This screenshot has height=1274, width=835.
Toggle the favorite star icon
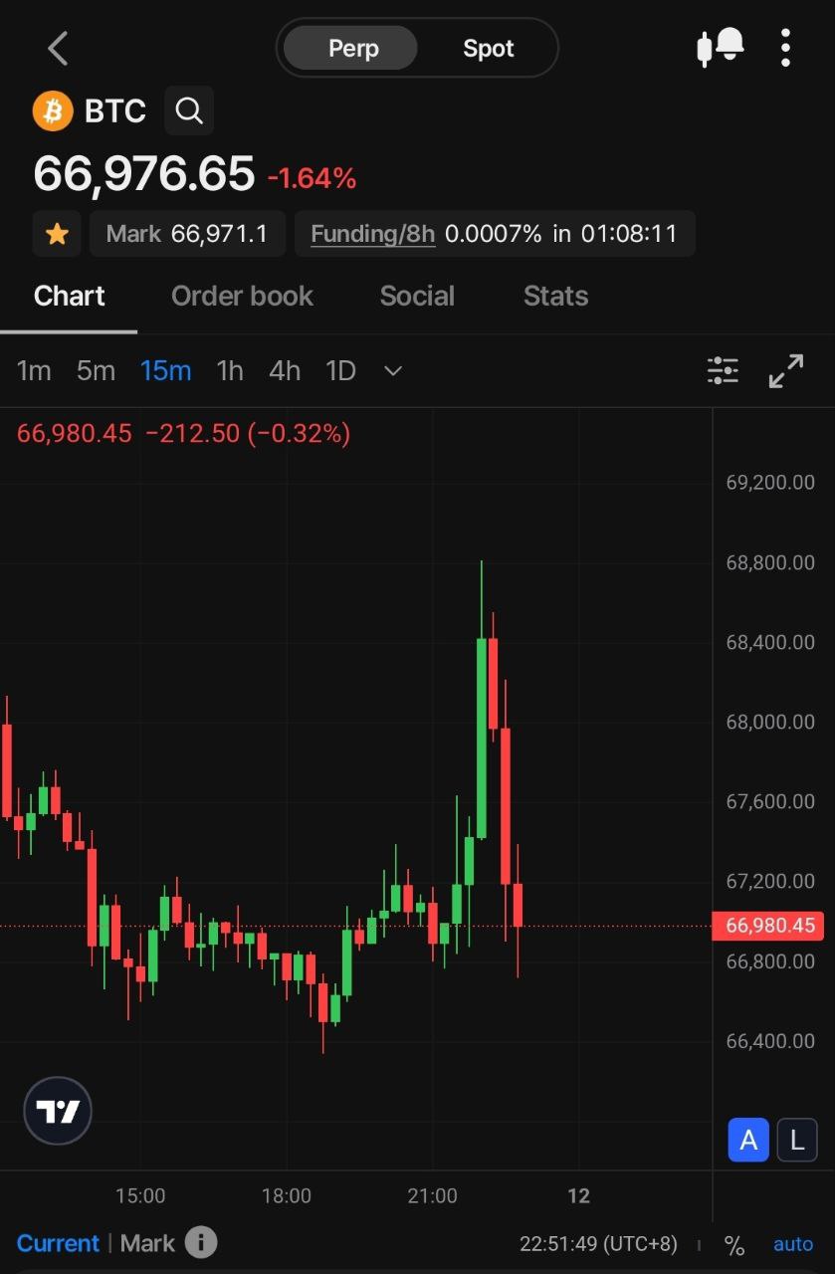tap(58, 234)
